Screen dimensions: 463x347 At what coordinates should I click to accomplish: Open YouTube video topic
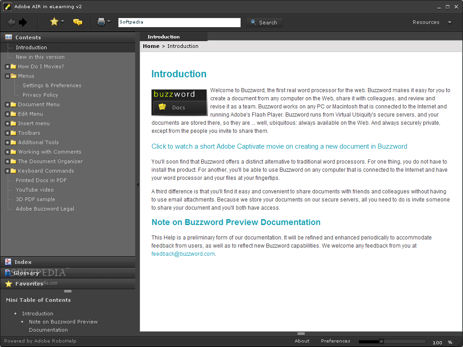(34, 190)
